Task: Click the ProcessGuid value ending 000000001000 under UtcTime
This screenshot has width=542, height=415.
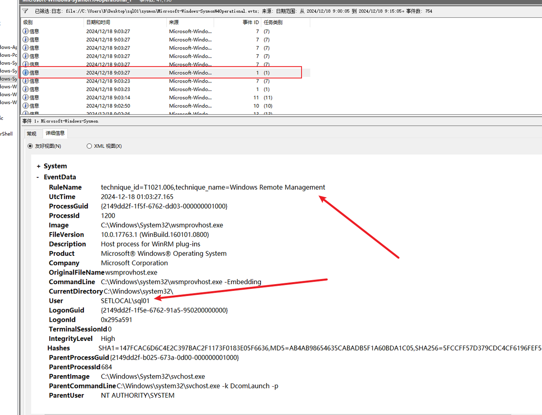Action: (164, 206)
